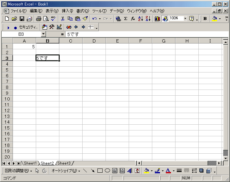Toggle Bold formatting B button
This screenshot has height=182, width=230.
[205, 19]
